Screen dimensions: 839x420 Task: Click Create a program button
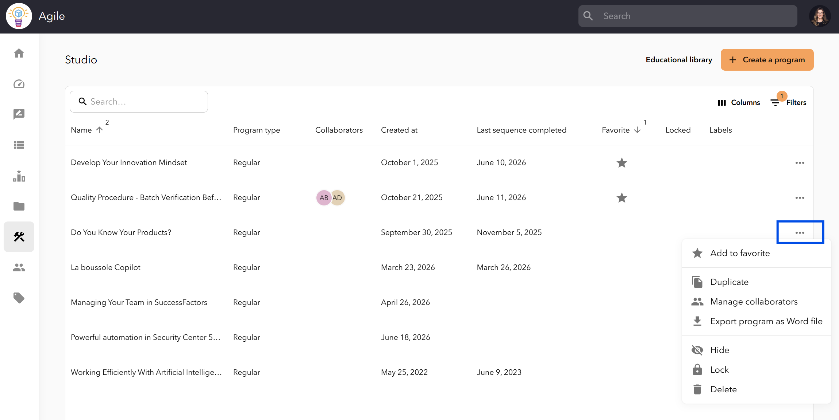pos(767,60)
